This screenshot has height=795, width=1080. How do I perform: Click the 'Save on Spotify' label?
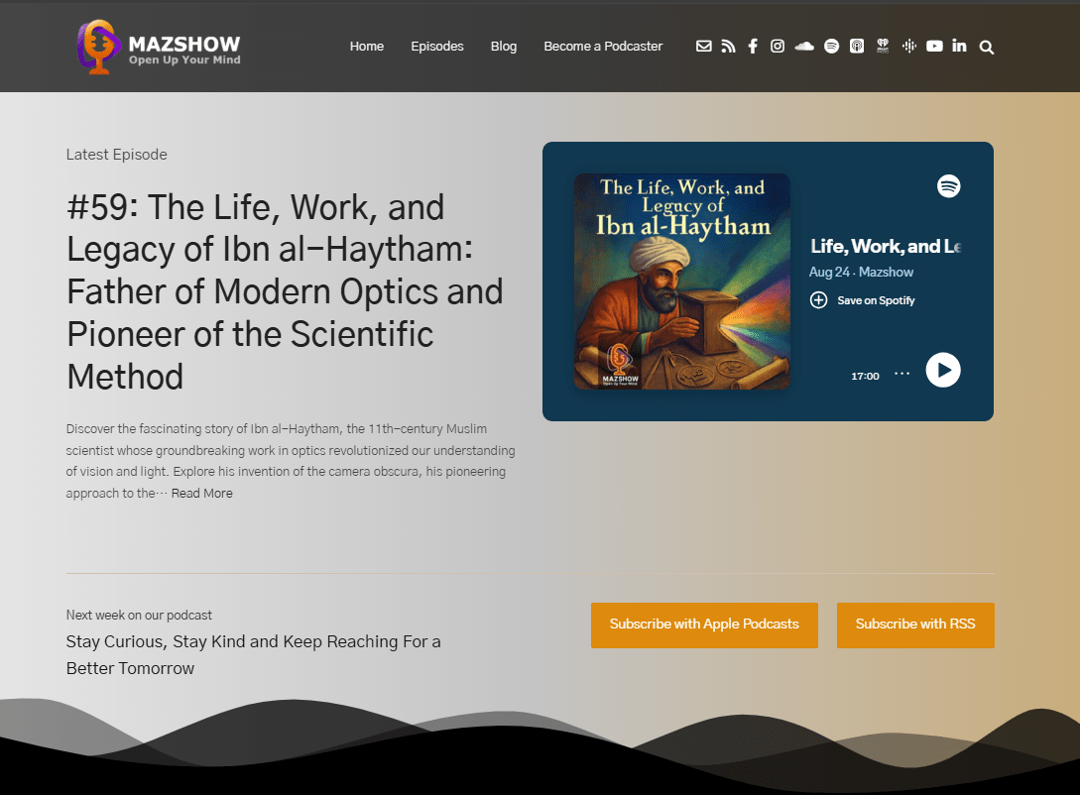876,300
